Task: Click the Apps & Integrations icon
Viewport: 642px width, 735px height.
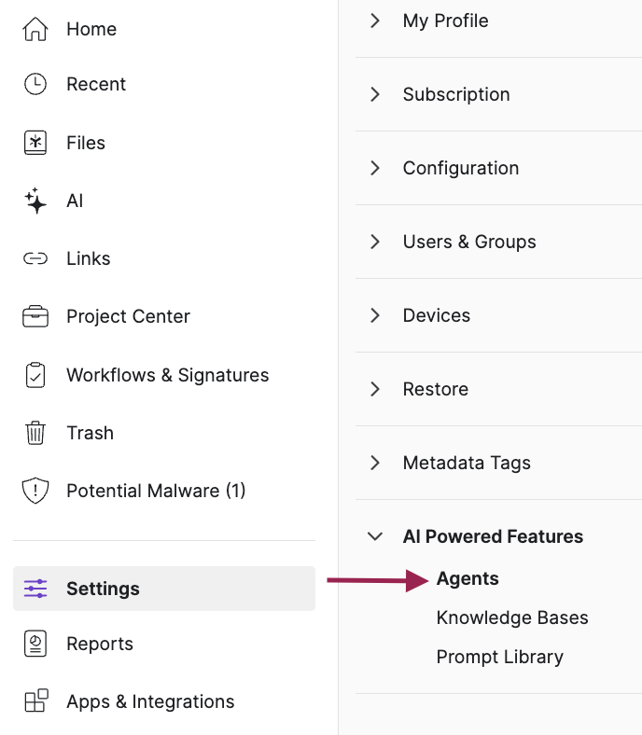Action: (x=35, y=701)
